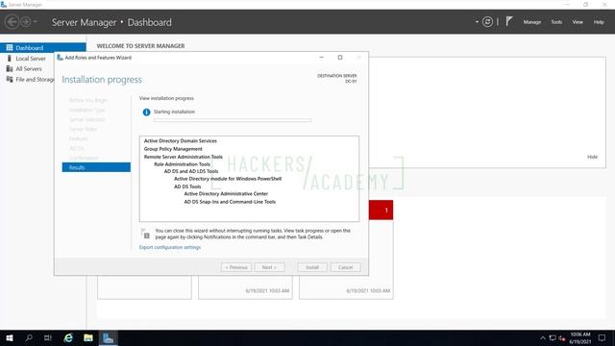Click the Refresh dashboard icon
The image size is (615, 346).
[x=487, y=22]
